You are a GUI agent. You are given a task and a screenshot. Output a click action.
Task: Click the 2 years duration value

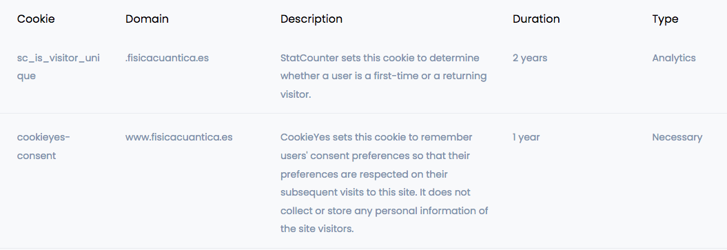point(530,59)
